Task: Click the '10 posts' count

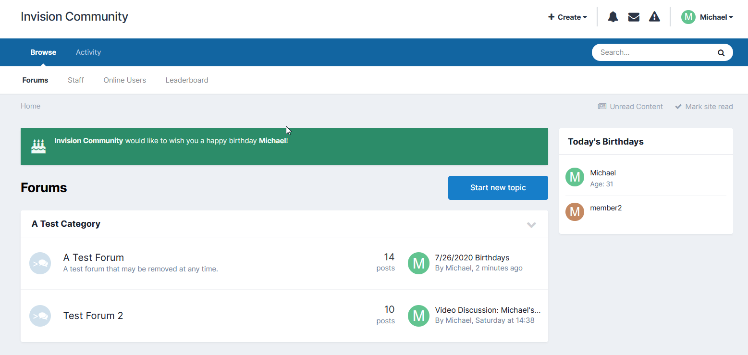Action: [x=386, y=315]
